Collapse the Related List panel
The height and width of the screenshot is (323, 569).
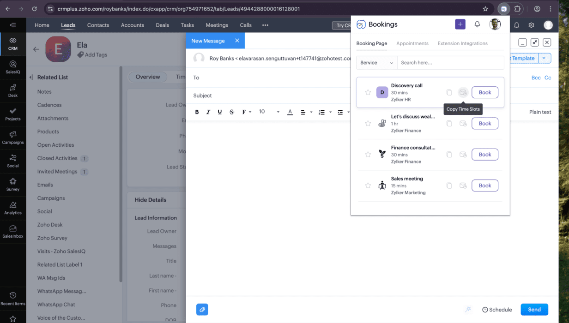(31, 78)
